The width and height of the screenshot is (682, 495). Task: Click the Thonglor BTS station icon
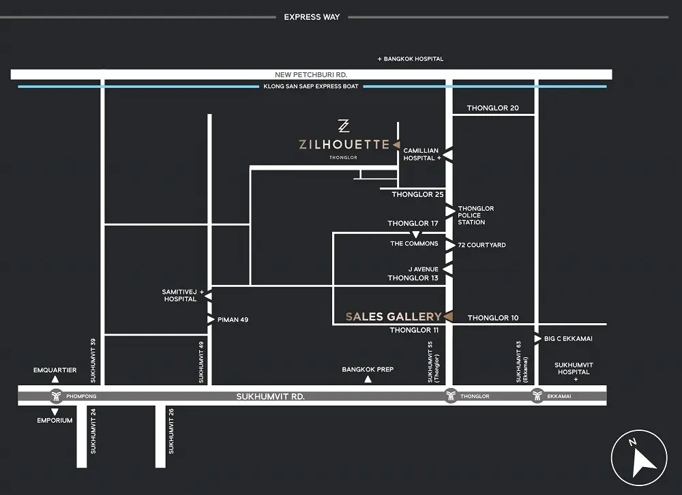coord(449,396)
